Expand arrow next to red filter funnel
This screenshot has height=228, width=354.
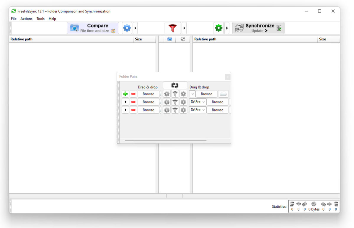pos(184,28)
